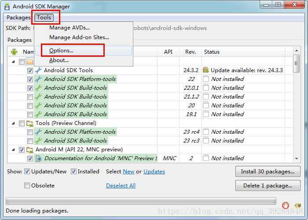
Task: Click status icon for Platform-tools rev 22
Action: [205, 79]
